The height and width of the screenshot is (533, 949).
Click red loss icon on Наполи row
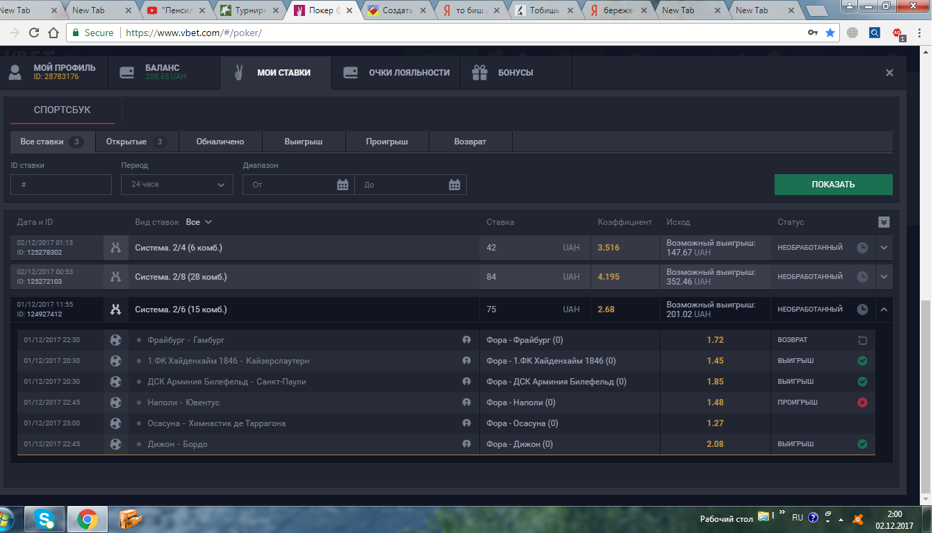tap(862, 403)
